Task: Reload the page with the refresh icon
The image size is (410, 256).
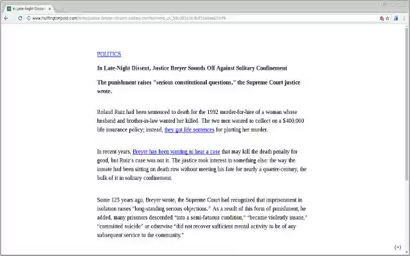Action: 20,18
